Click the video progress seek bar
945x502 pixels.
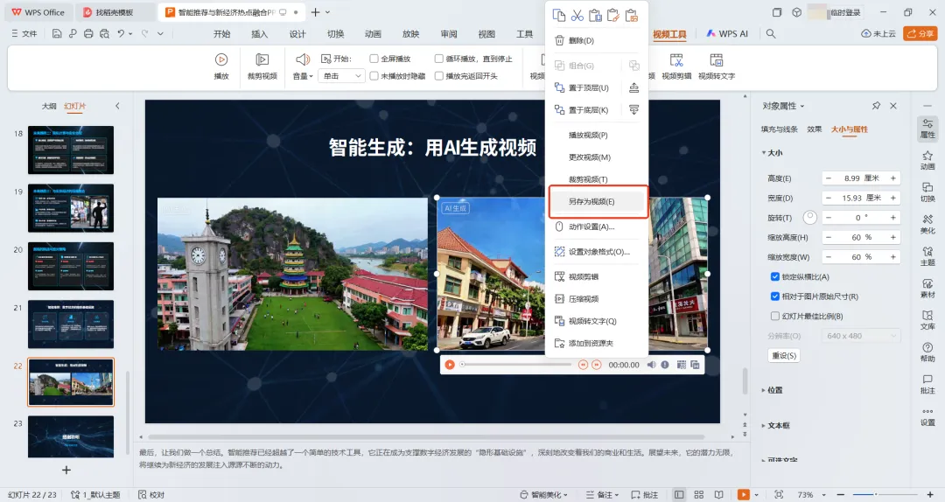(x=516, y=365)
